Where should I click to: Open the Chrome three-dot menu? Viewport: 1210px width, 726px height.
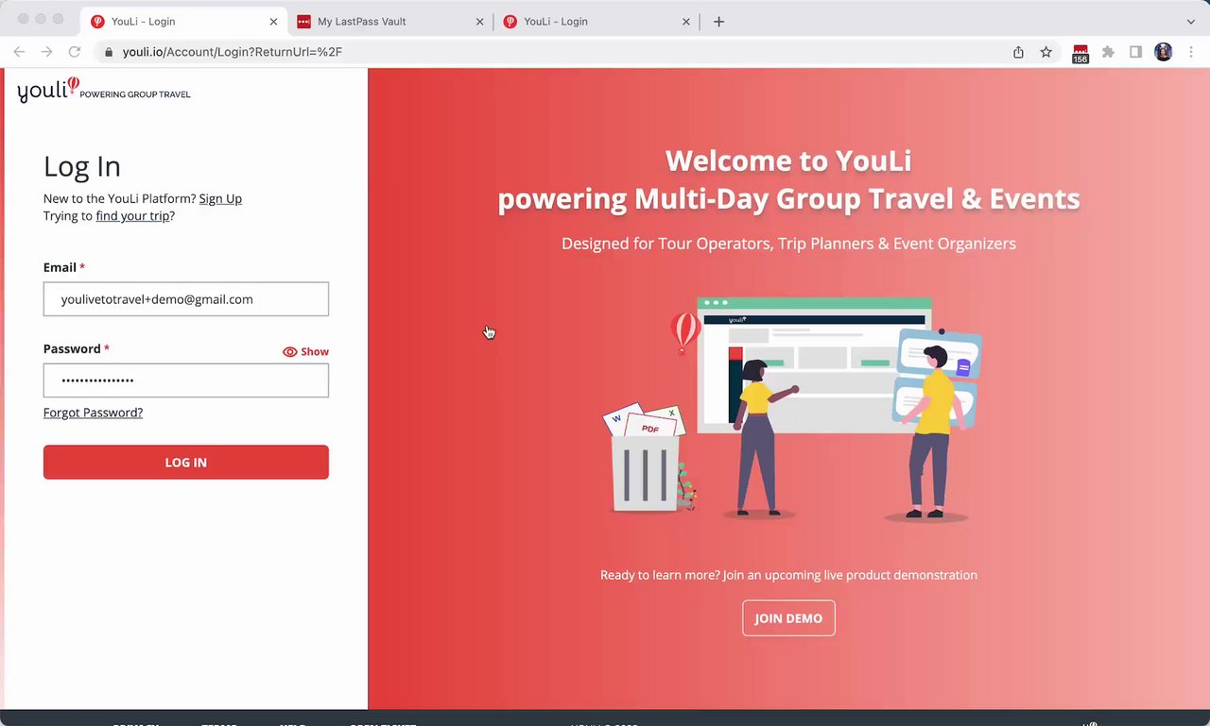tap(1191, 52)
